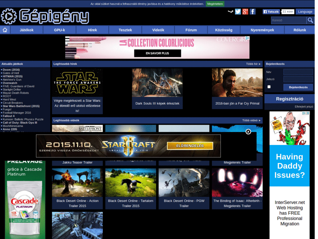Viewport: 318px width, 239px height.
Task: Open Far Cry Primal news thumbnail
Action: click(x=237, y=82)
